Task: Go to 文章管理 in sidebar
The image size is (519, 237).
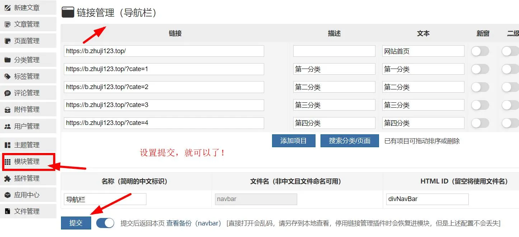Action: 28,24
